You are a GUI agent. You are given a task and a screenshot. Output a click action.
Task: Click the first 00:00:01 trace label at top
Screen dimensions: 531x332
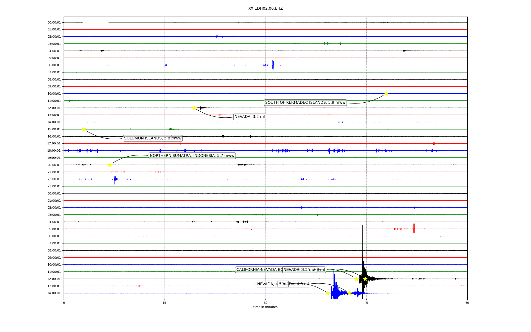tap(54, 22)
